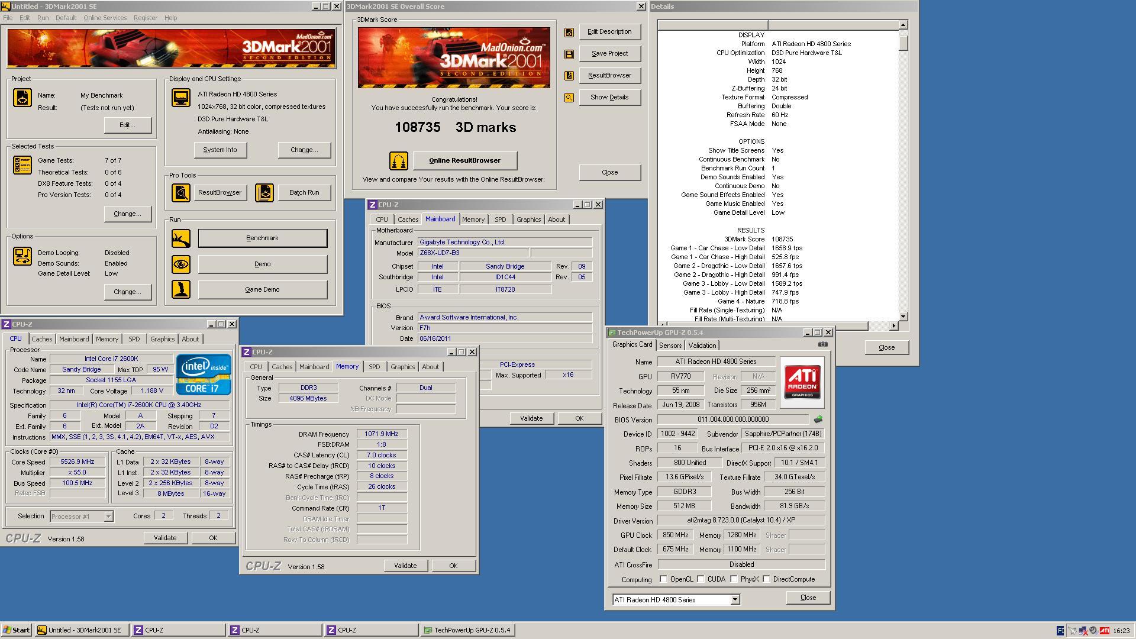Click the Selected Tests checklist icon
The width and height of the screenshot is (1136, 639).
pos(22,165)
